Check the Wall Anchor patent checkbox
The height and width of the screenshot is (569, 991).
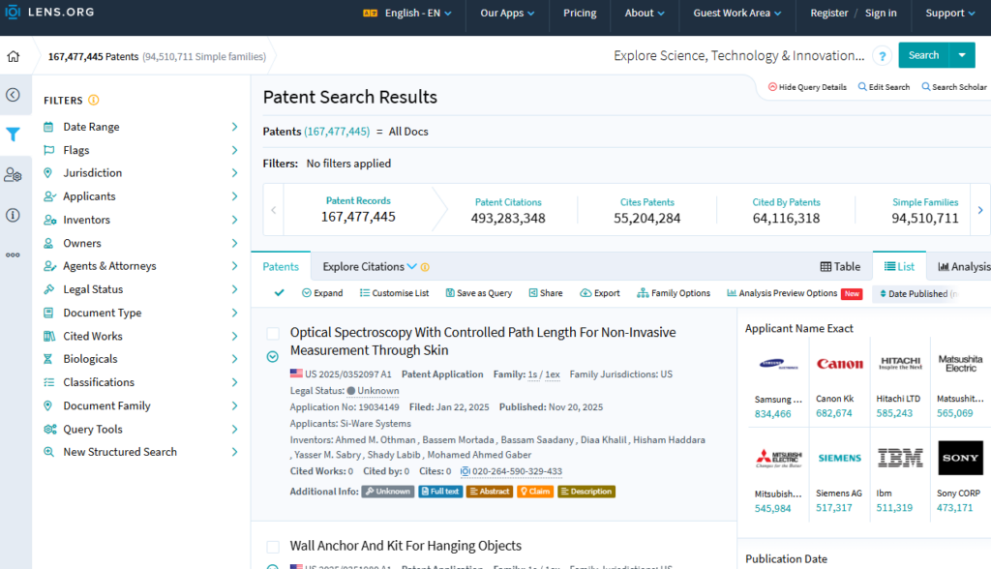273,547
